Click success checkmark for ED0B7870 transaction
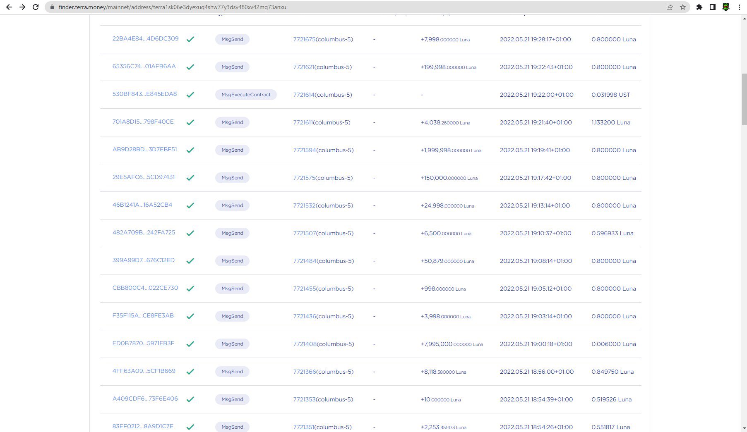The width and height of the screenshot is (747, 432). click(190, 344)
